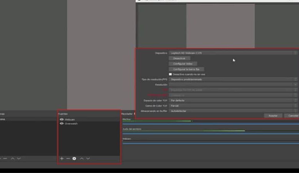Viewport: 299px width, 173px height.
Task: Click 'Configurar la barra fija' button
Action: (x=186, y=69)
